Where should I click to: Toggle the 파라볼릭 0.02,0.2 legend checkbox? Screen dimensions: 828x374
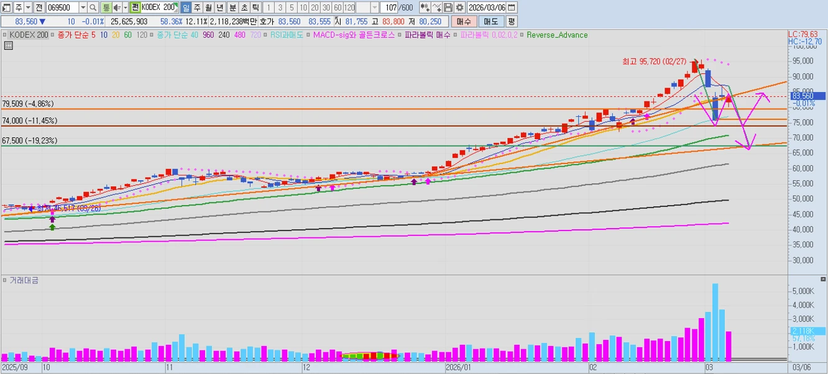[456, 35]
